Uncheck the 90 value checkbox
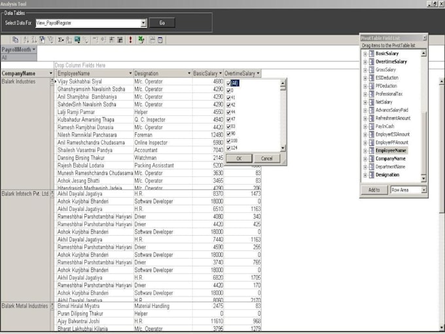The width and height of the screenshot is (445, 334). [229, 134]
